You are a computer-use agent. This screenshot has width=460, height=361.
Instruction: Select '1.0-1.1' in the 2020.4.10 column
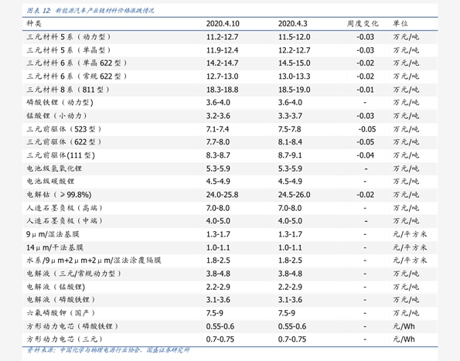(218, 247)
